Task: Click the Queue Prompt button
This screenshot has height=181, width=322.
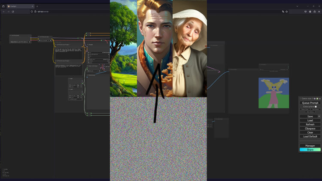Action: tap(310, 103)
